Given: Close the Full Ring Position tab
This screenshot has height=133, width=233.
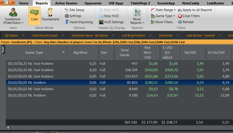Looking at the screenshot, I should 150,35.
